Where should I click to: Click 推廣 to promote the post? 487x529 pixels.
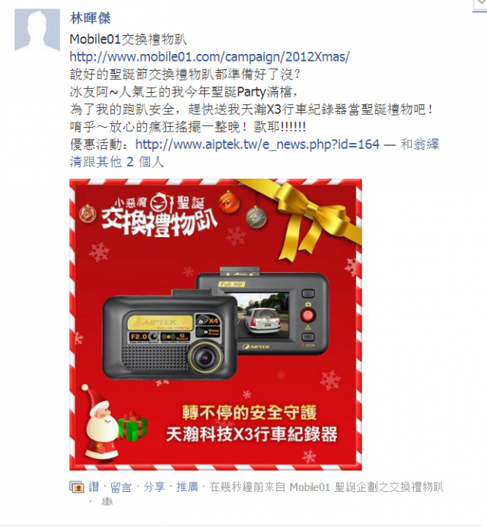(x=187, y=487)
